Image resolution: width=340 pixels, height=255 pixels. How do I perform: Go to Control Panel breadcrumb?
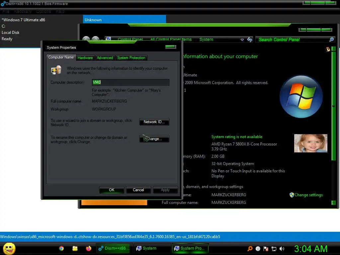click(x=130, y=40)
